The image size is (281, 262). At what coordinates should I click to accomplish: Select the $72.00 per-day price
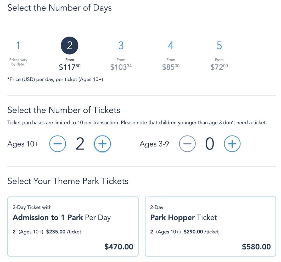(219, 67)
